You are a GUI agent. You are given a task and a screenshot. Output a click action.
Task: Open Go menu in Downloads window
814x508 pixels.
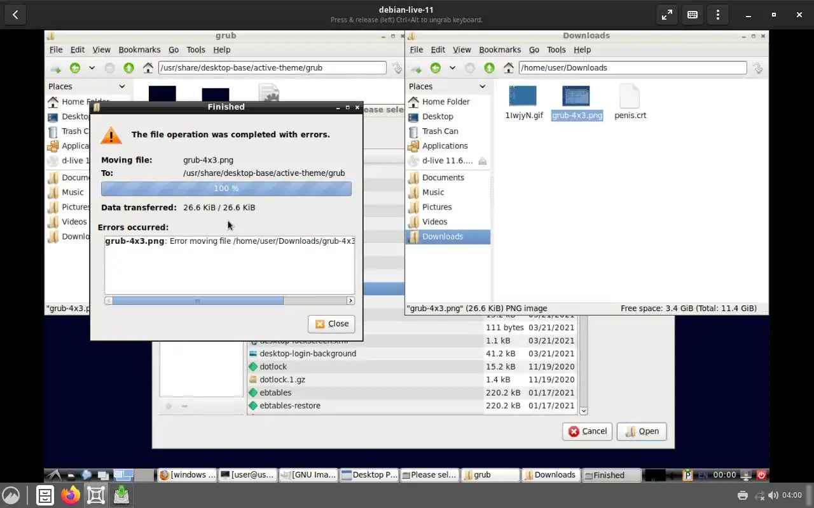click(534, 50)
